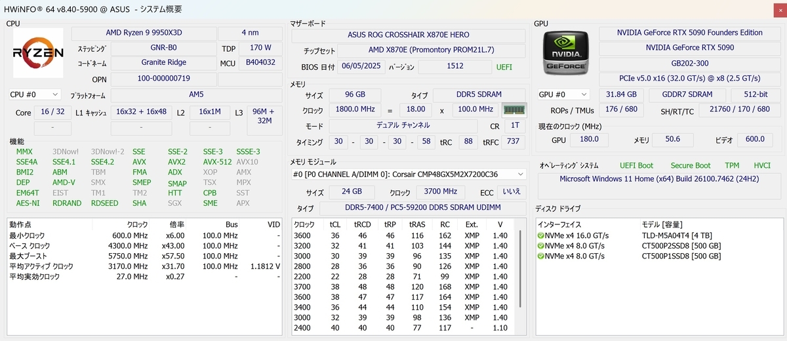787x341 pixels.
Task: Click the ベース クロック operating point row
Action: pyautogui.click(x=146, y=245)
